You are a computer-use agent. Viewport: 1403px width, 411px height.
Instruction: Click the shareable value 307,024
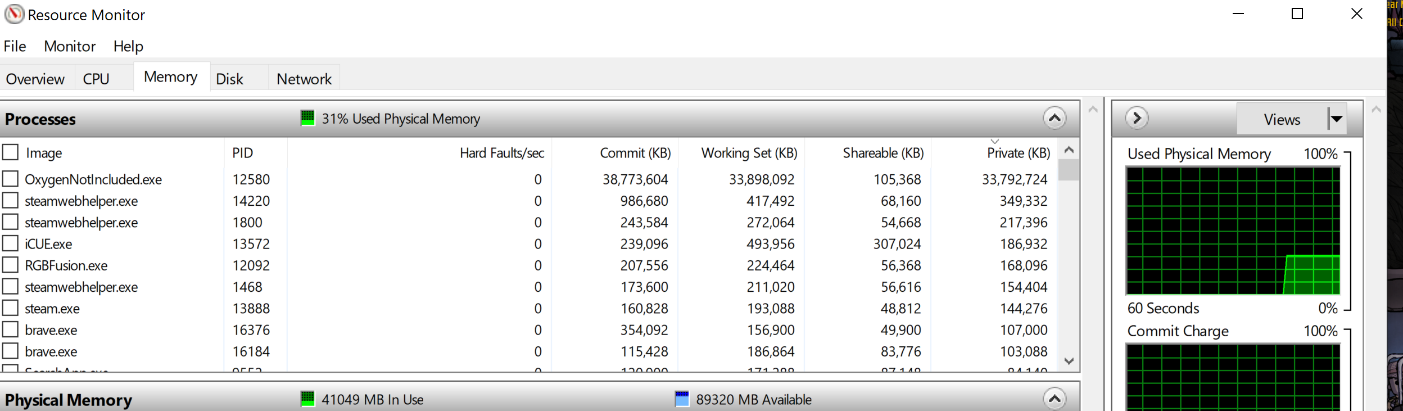coord(897,244)
